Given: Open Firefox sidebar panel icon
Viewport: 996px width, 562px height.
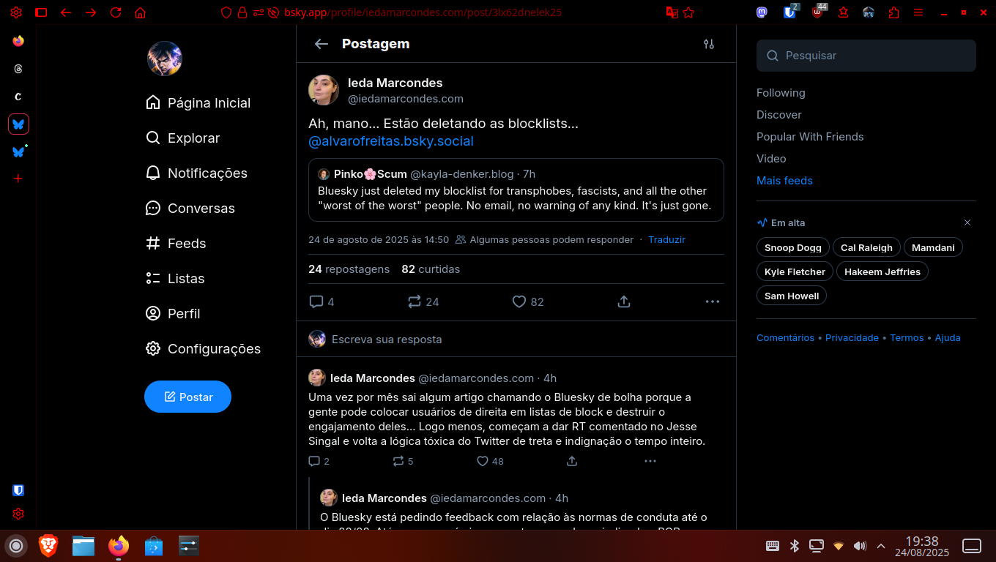Looking at the screenshot, I should (x=18, y=41).
